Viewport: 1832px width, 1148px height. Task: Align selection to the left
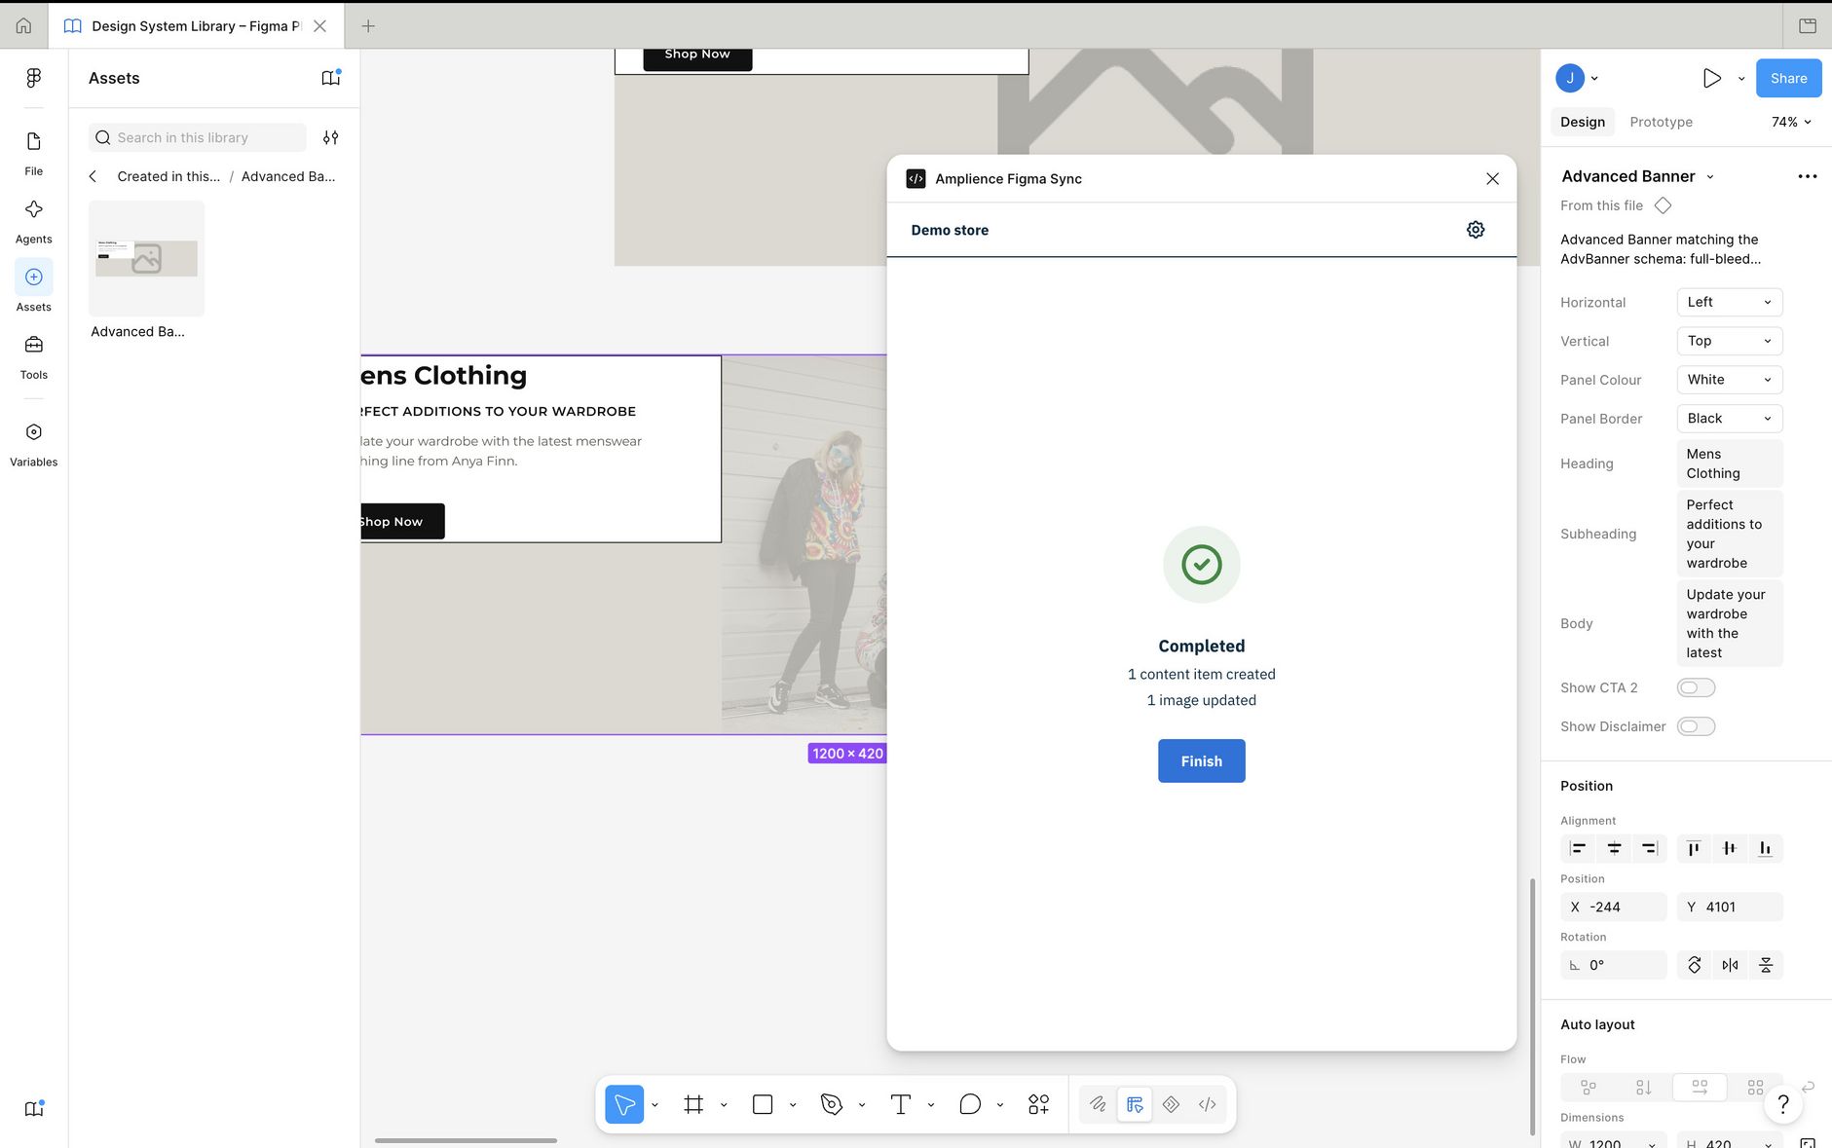tap(1578, 849)
